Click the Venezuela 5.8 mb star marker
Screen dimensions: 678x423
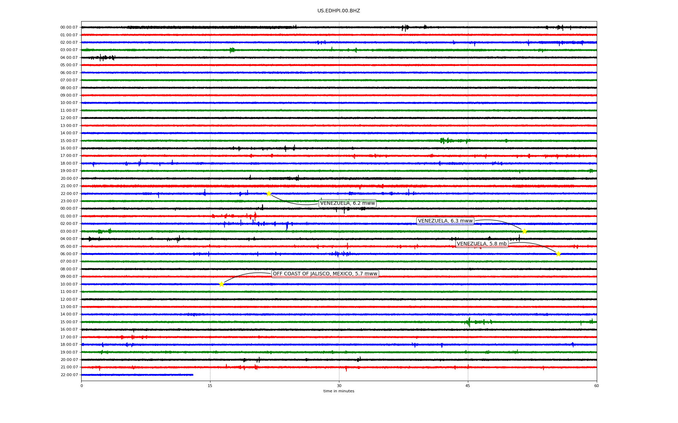[558, 254]
